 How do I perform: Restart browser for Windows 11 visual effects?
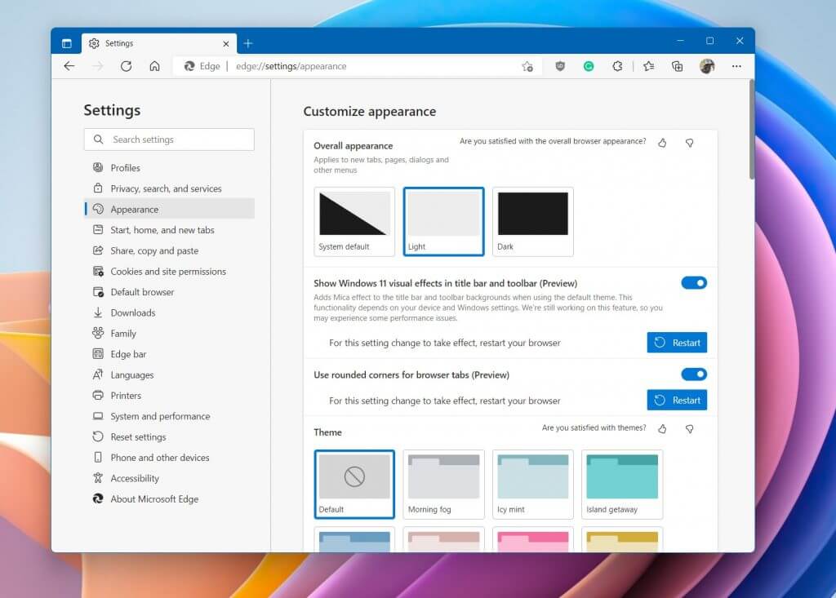pyautogui.click(x=677, y=343)
